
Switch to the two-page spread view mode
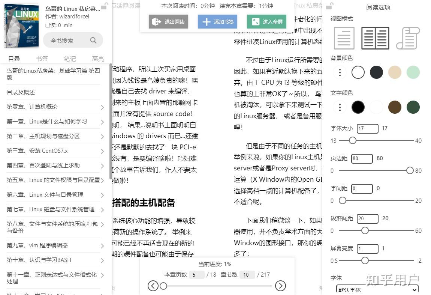375,38
